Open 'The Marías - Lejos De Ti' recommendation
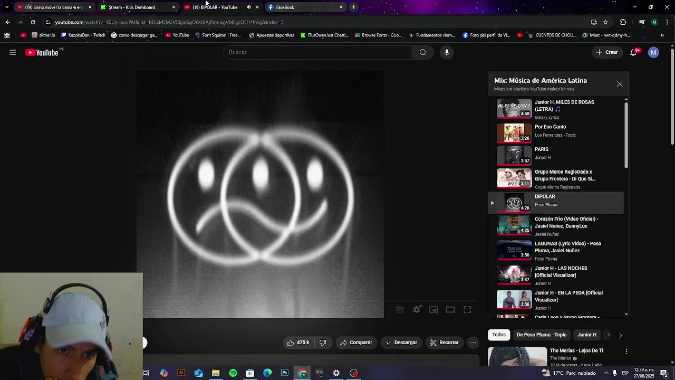675x380 pixels. 576,350
